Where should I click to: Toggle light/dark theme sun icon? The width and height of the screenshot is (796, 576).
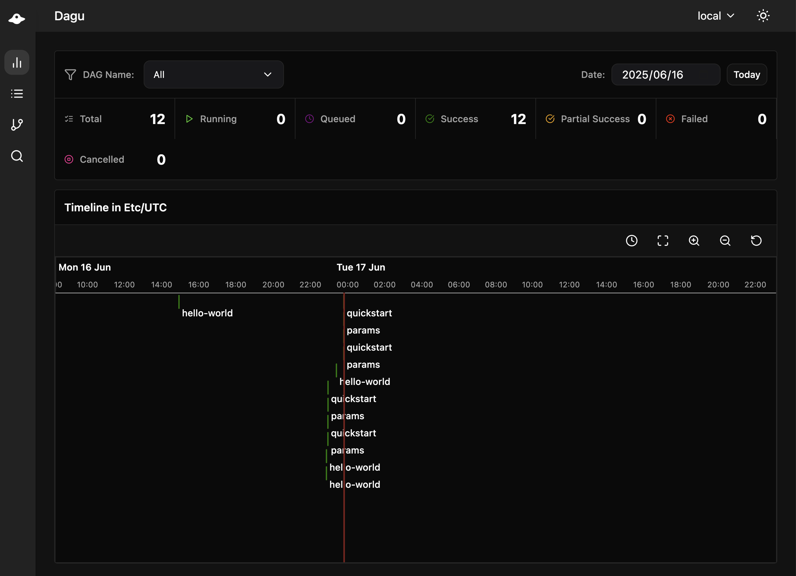tap(763, 16)
